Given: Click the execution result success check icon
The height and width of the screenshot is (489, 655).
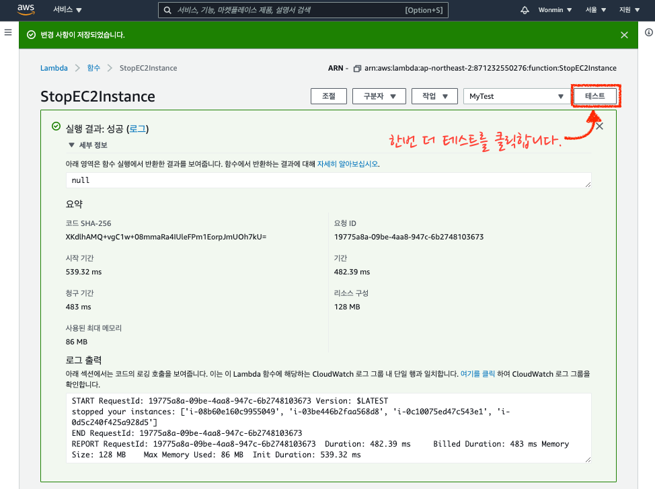Looking at the screenshot, I should coord(56,126).
